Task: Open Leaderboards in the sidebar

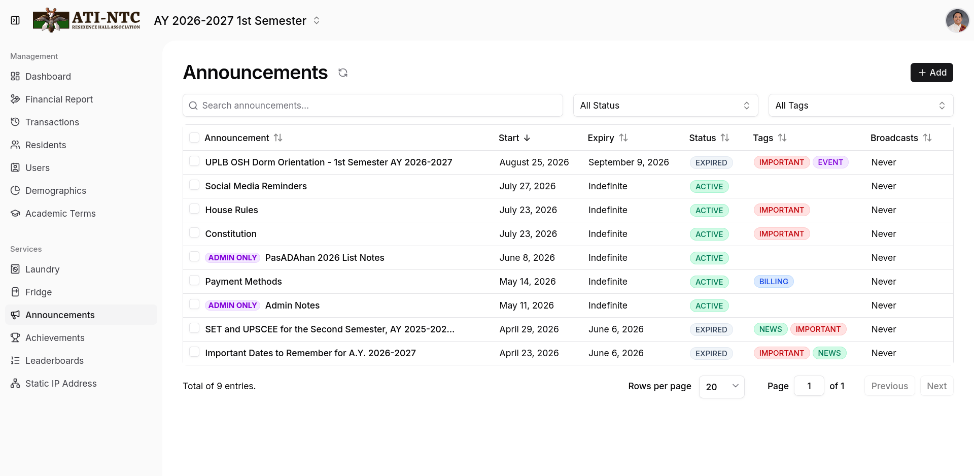Action: [x=81, y=360]
